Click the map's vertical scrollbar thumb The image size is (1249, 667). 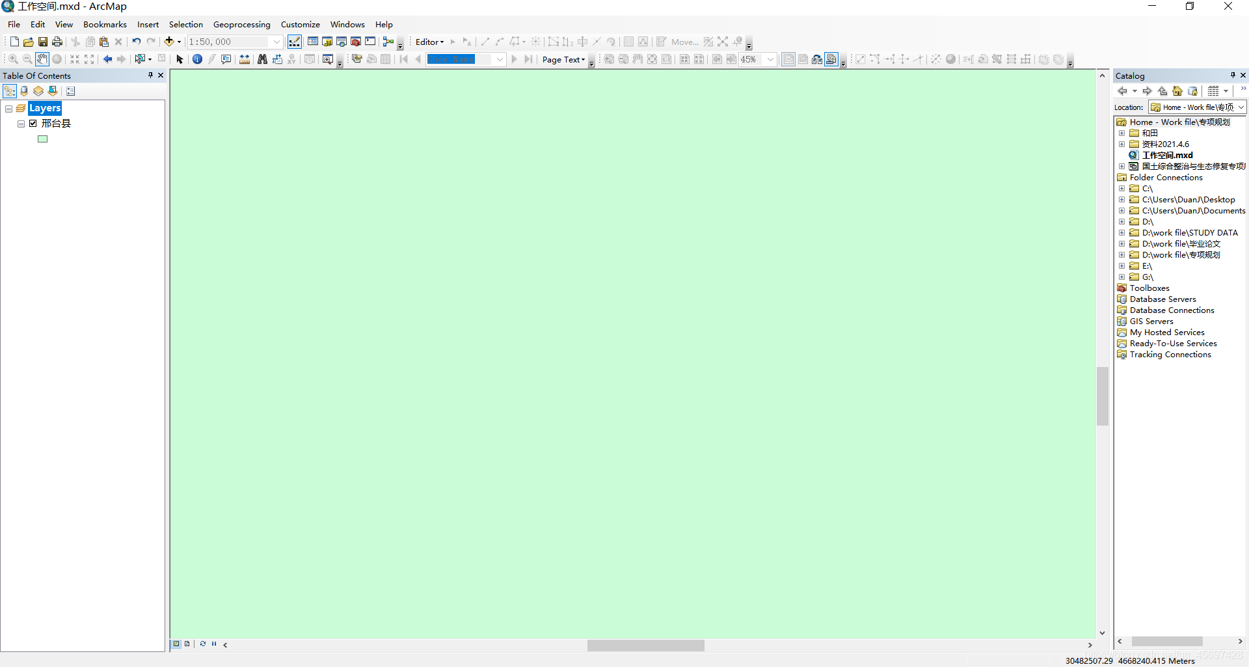1102,396
